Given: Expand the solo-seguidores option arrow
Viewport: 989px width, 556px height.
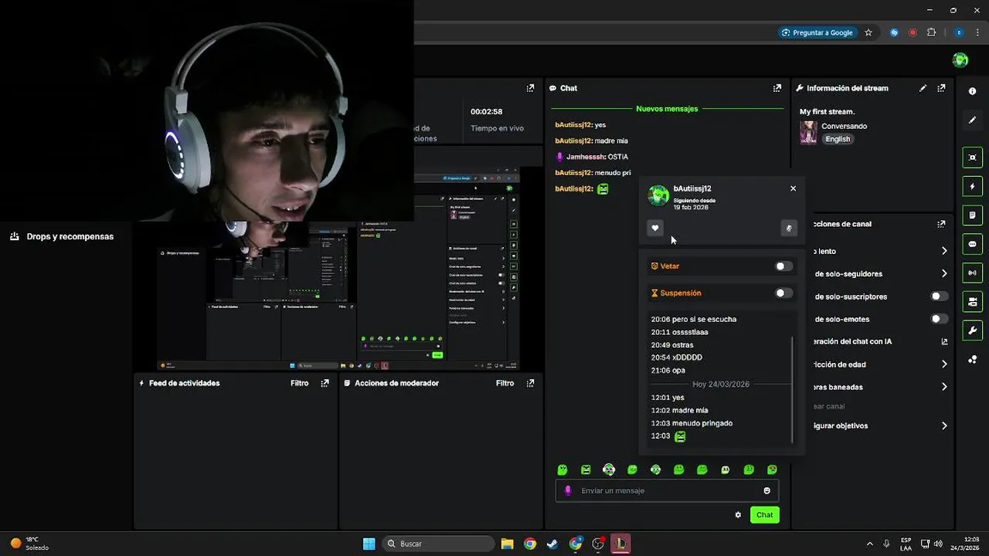Looking at the screenshot, I should pos(944,273).
